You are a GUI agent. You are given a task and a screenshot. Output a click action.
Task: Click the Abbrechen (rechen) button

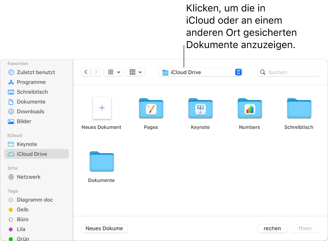[x=272, y=228]
